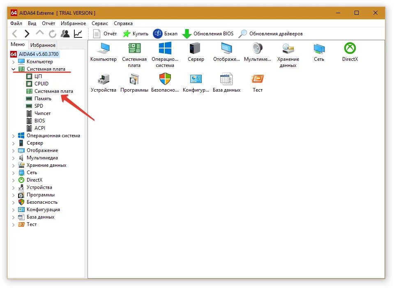Select ЦП in the tree

click(x=34, y=76)
